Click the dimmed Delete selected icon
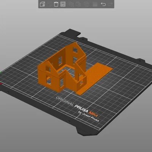152x152 pixels. 49,4
